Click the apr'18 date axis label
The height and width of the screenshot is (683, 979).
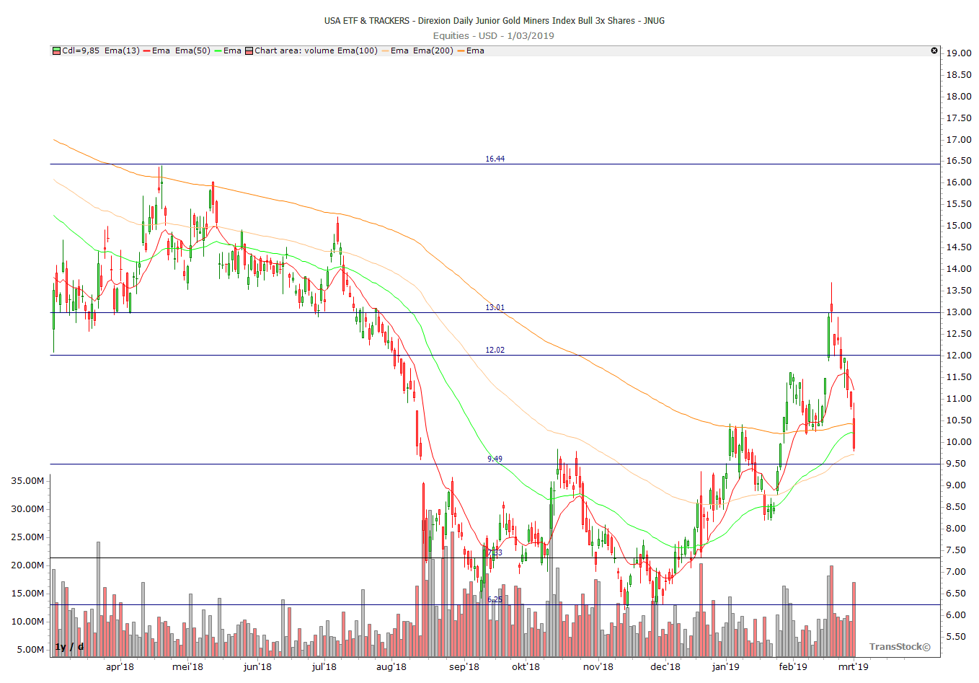(120, 666)
